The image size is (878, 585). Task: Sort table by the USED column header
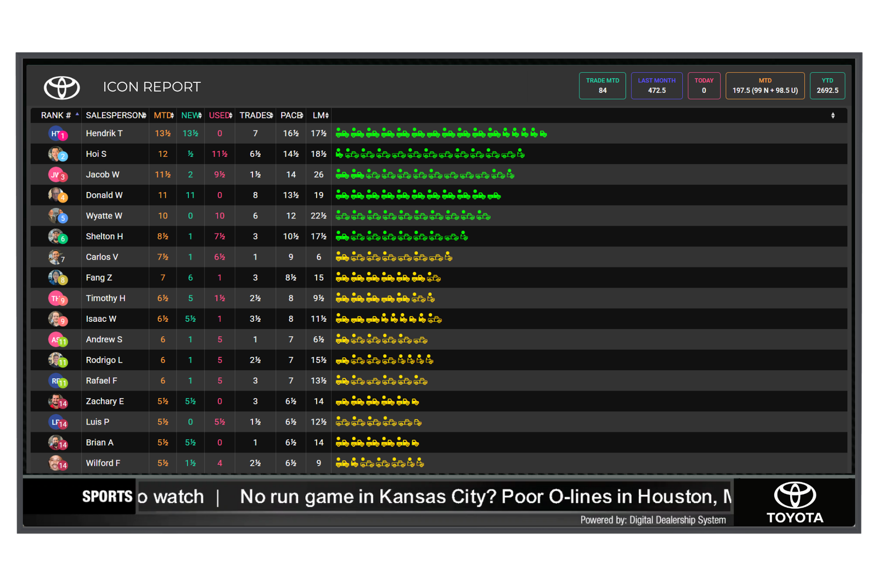coord(220,116)
